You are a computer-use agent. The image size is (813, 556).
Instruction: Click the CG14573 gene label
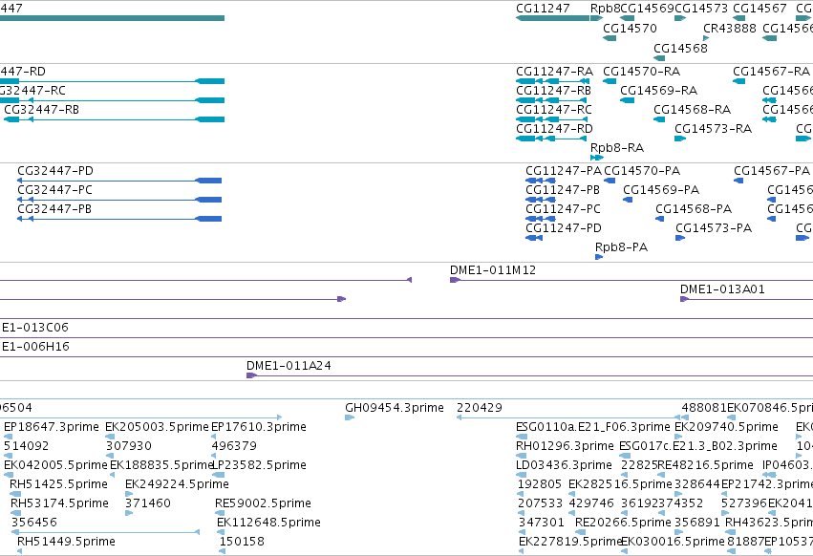(x=701, y=9)
